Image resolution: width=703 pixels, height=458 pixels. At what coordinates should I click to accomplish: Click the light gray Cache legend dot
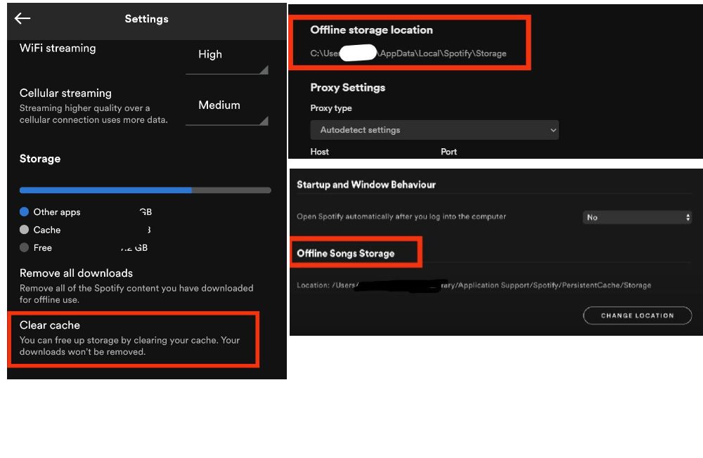click(24, 230)
